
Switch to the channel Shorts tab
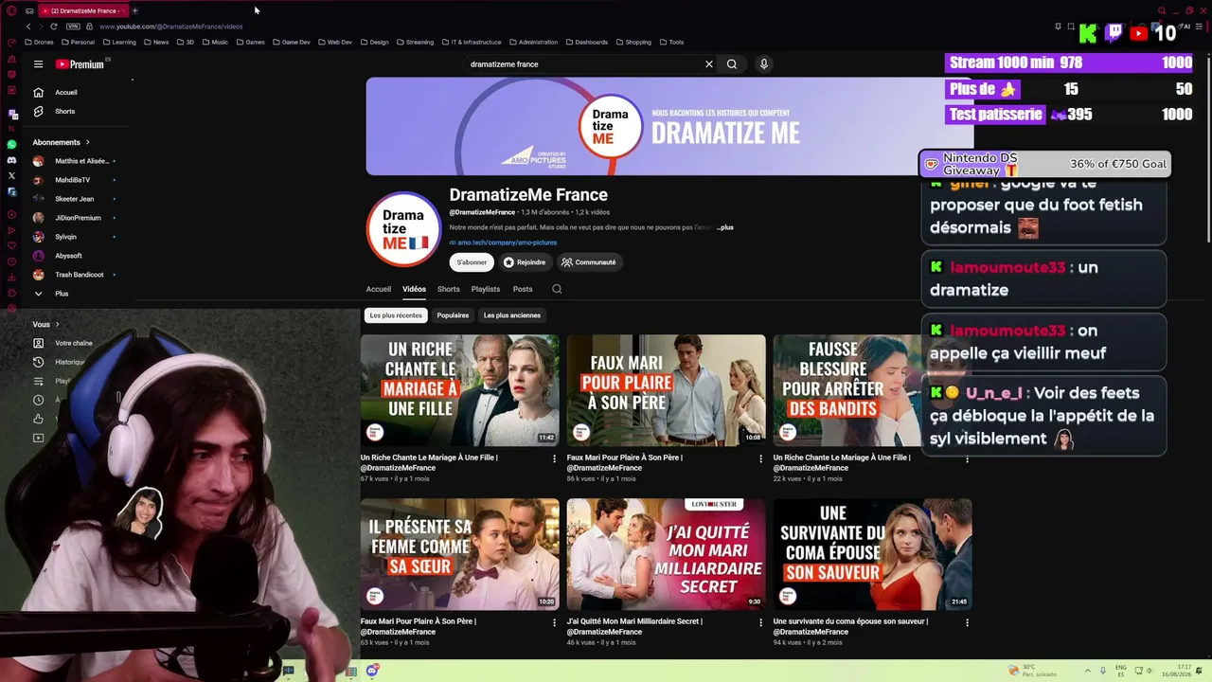coord(449,289)
